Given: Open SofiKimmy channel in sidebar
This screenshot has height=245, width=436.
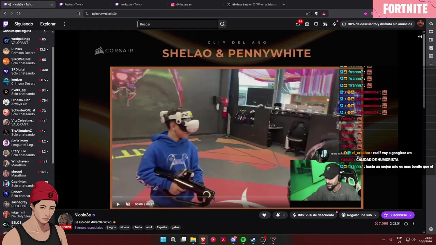Looking at the screenshot, I should tap(27, 143).
